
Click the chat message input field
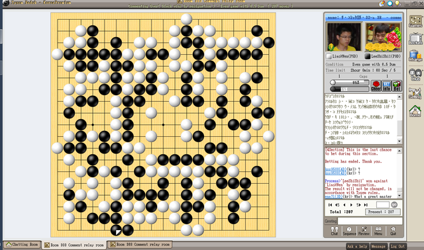coord(370,221)
